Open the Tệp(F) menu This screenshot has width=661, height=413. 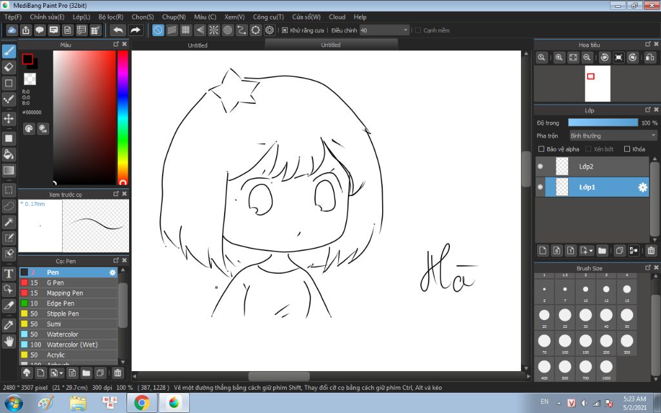click(x=13, y=17)
